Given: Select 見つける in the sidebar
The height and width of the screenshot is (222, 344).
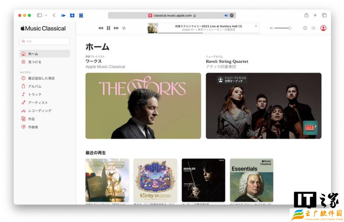Looking at the screenshot, I should pos(34,62).
